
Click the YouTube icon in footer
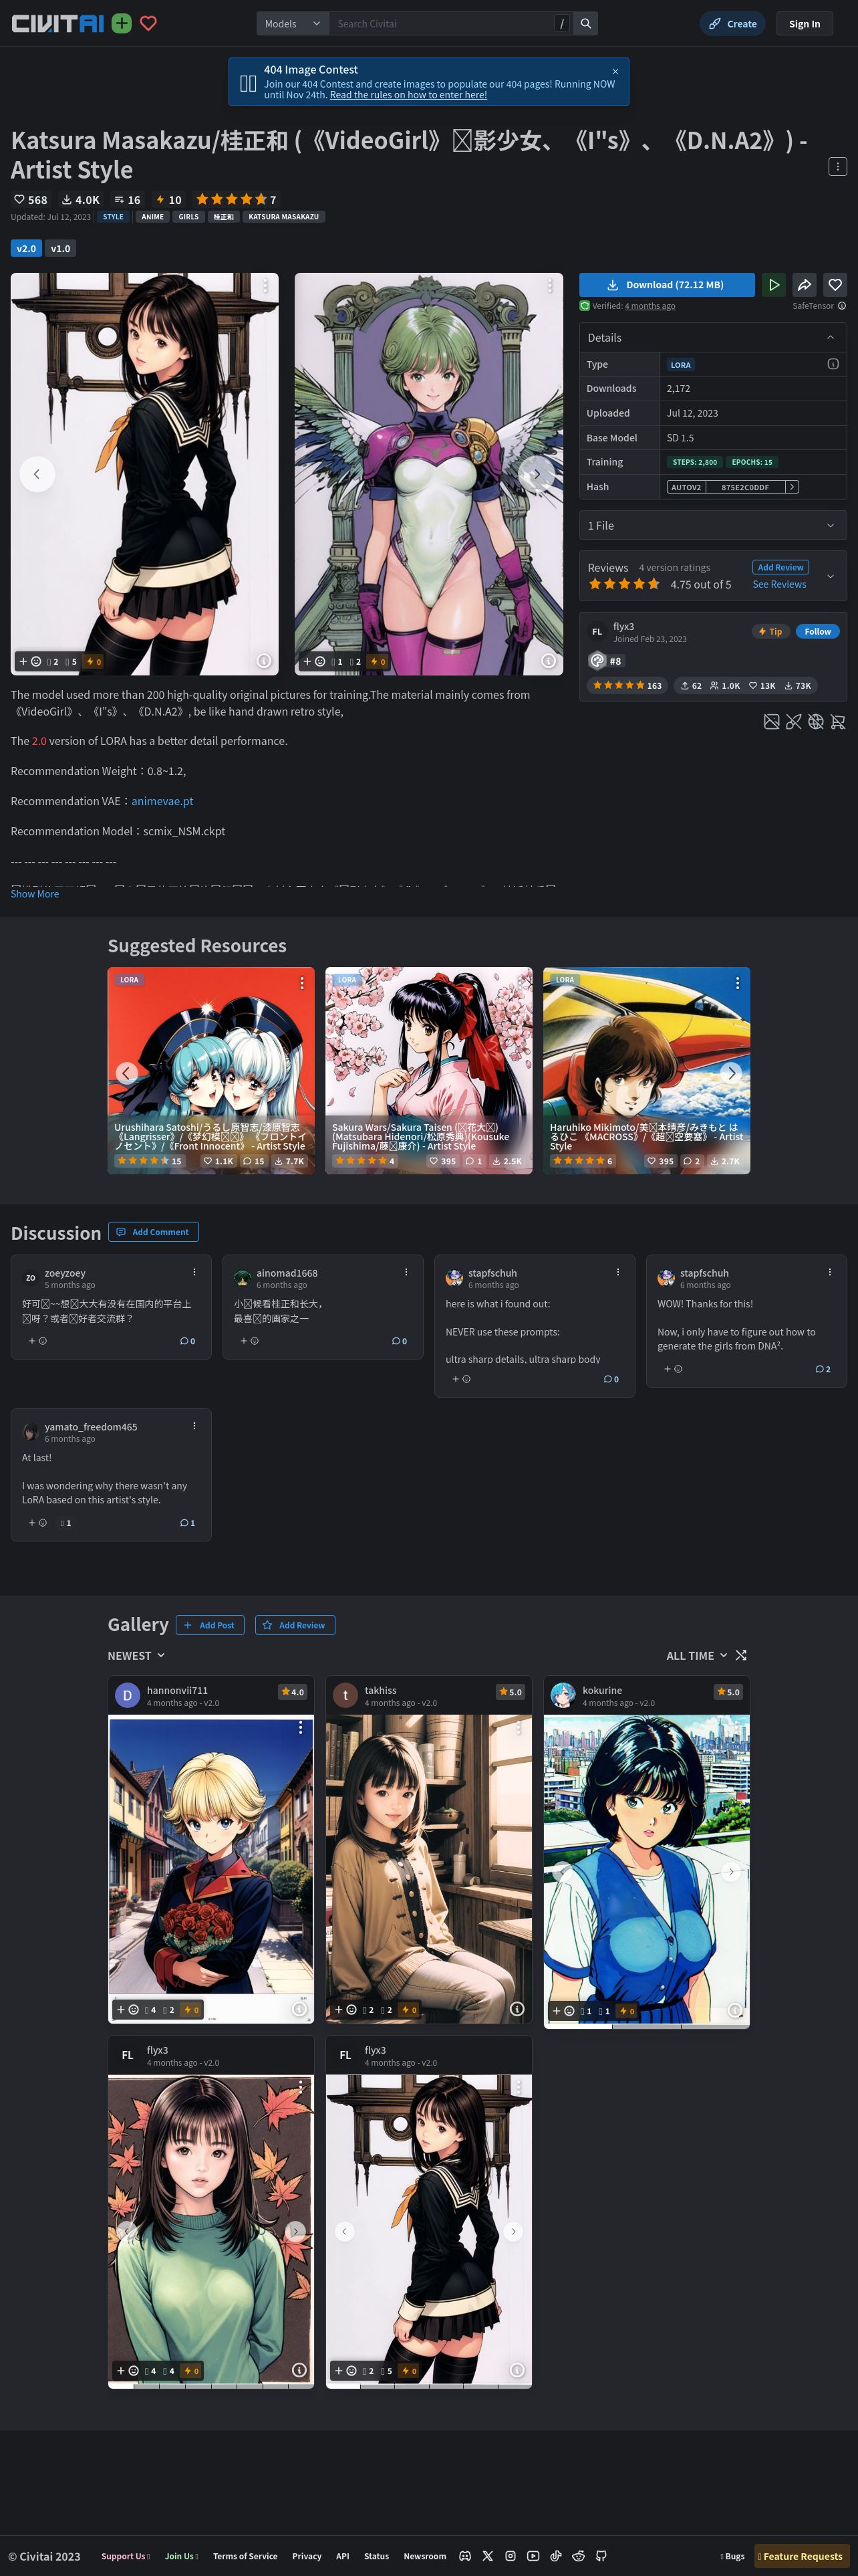[533, 2556]
